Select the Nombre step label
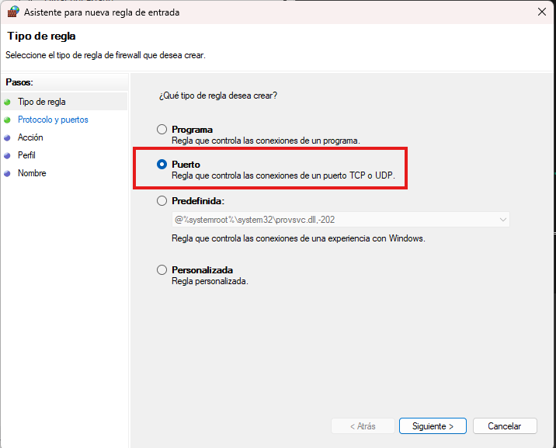Viewport: 556px width, 448px height. [x=32, y=173]
